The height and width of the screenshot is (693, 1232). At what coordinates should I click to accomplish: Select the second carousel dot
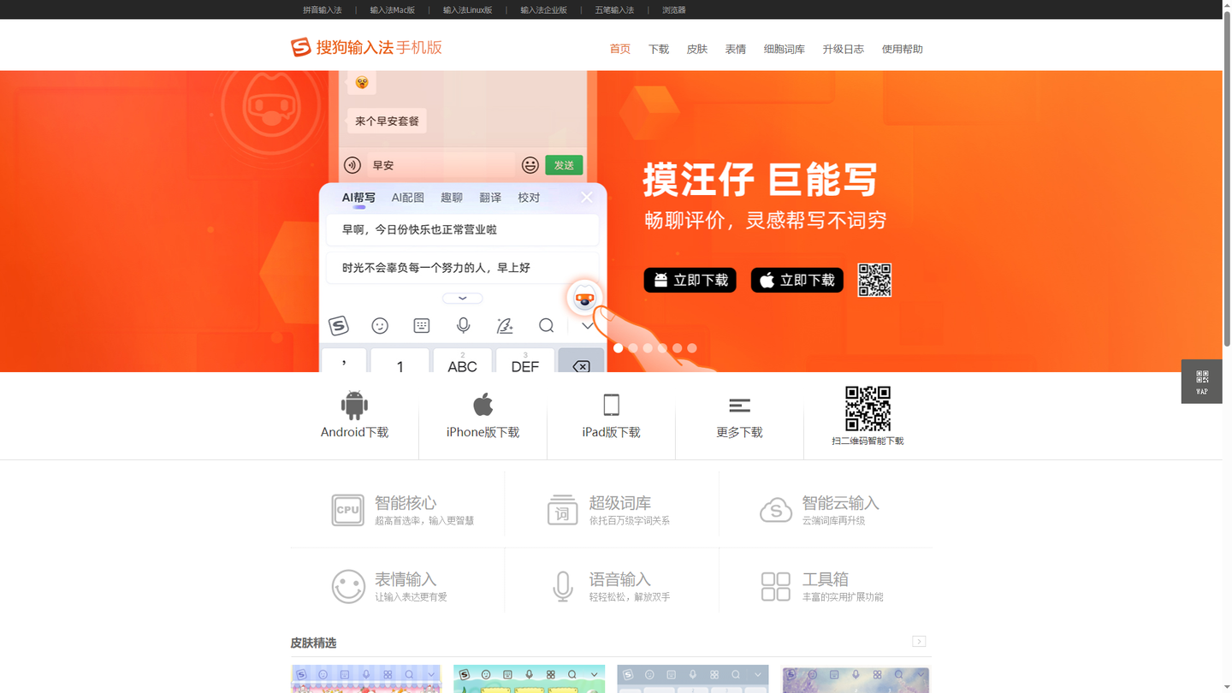coord(633,348)
